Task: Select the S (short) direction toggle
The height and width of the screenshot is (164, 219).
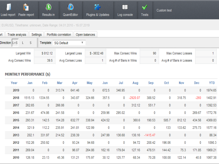Action: pyautogui.click(x=30, y=43)
